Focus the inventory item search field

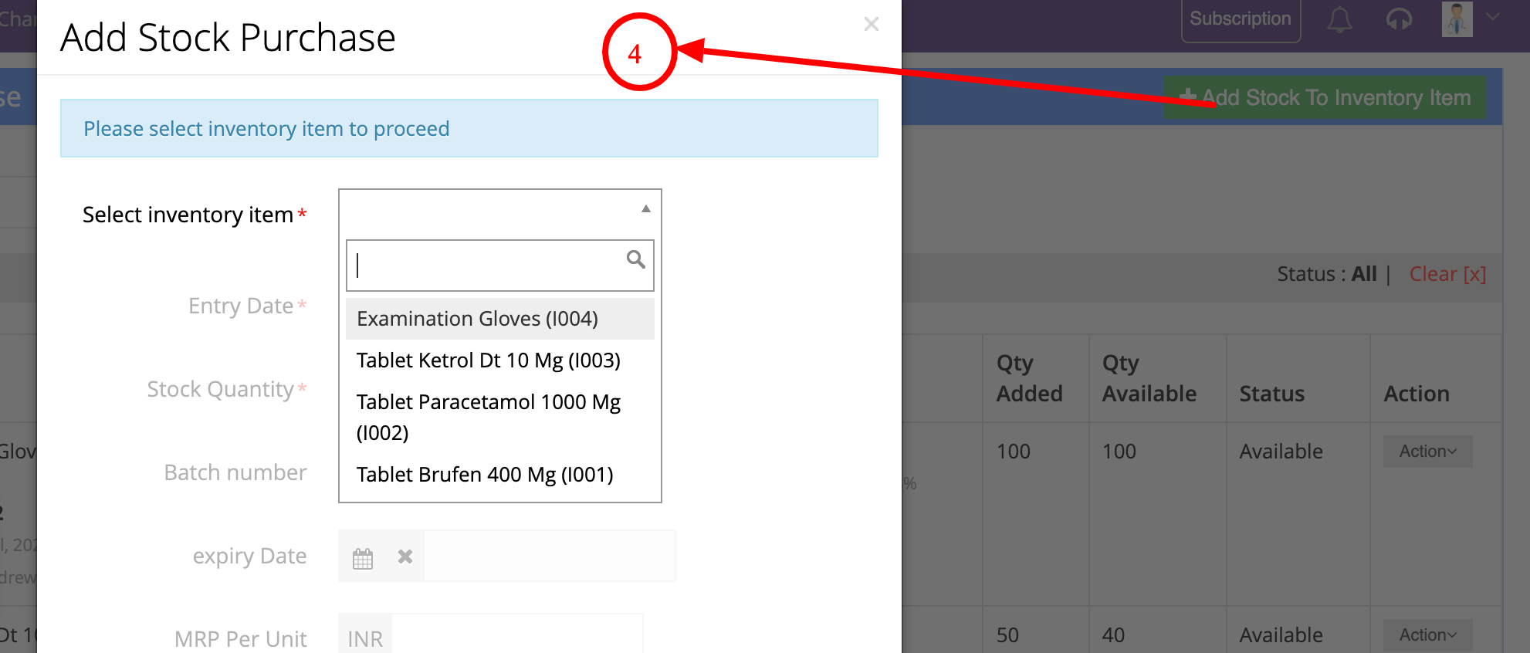tap(500, 266)
